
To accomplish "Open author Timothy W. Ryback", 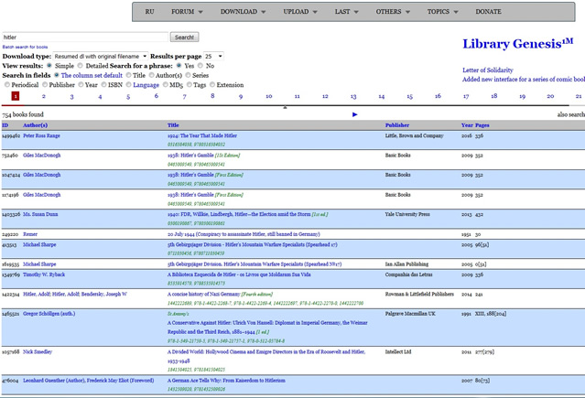I will tap(44, 274).
